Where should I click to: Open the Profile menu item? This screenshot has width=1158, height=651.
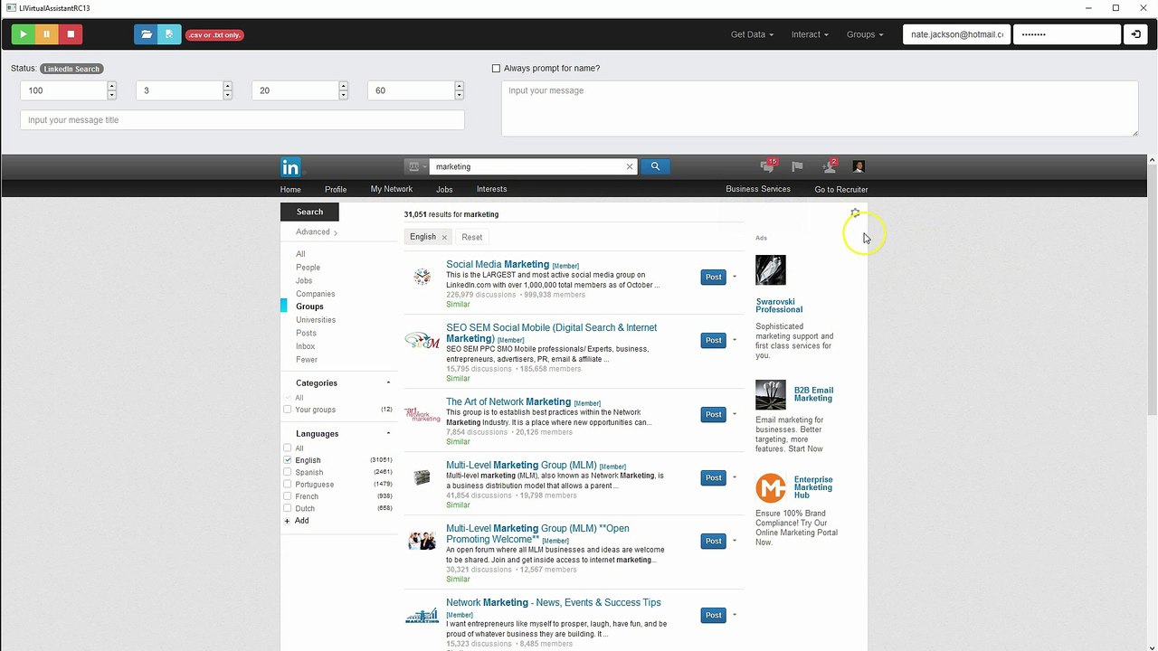coord(336,190)
